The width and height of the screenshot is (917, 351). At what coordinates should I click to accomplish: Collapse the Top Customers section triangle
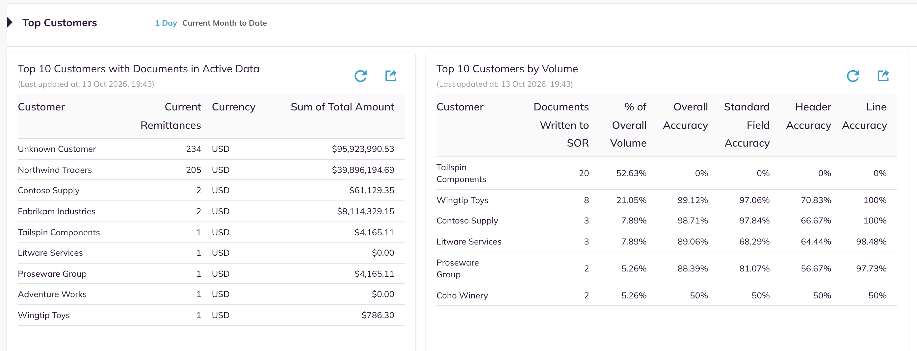click(10, 23)
